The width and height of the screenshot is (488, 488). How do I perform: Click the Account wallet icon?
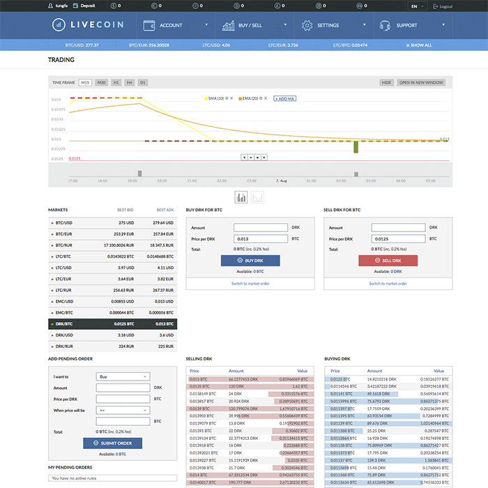click(149, 25)
